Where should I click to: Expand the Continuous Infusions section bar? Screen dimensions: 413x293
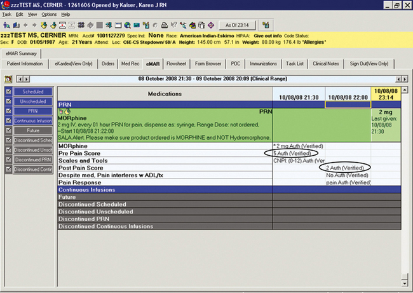(x=229, y=189)
